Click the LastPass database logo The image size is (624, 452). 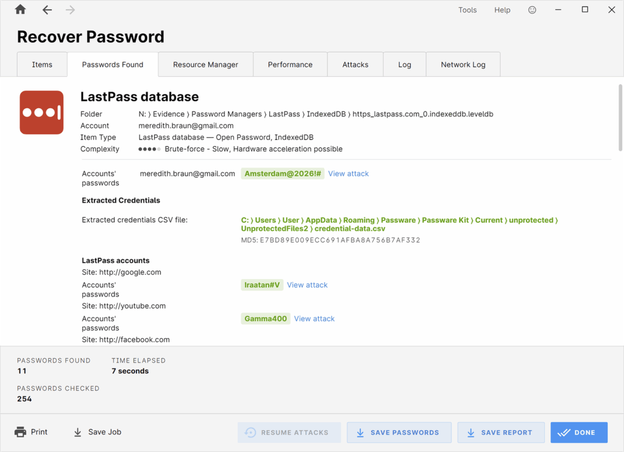point(41,112)
